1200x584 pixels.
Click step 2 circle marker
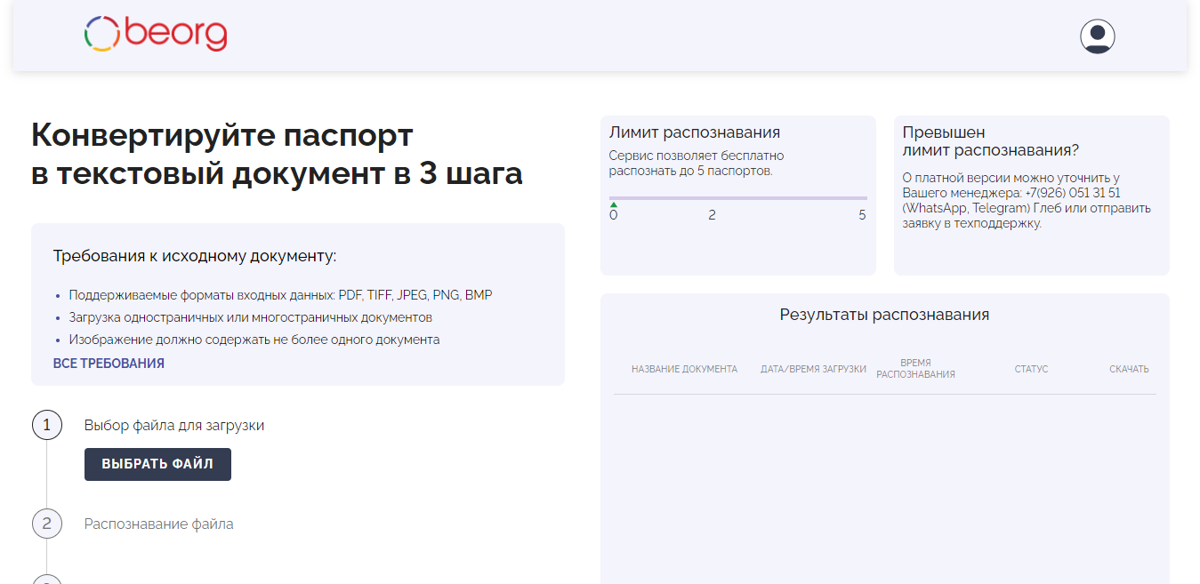[47, 524]
